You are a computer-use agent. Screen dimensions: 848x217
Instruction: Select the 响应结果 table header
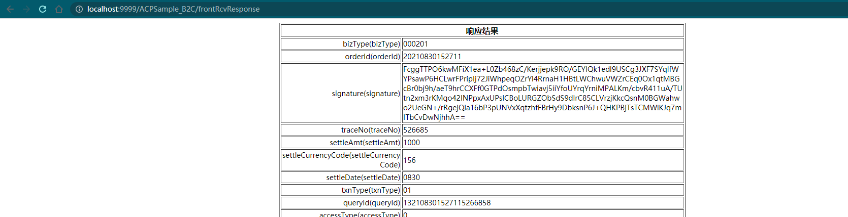482,31
